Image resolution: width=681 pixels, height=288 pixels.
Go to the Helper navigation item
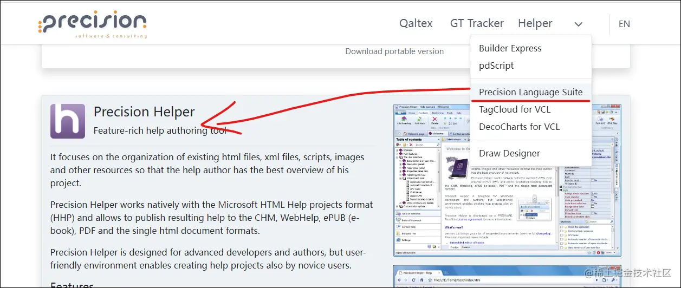tap(535, 23)
